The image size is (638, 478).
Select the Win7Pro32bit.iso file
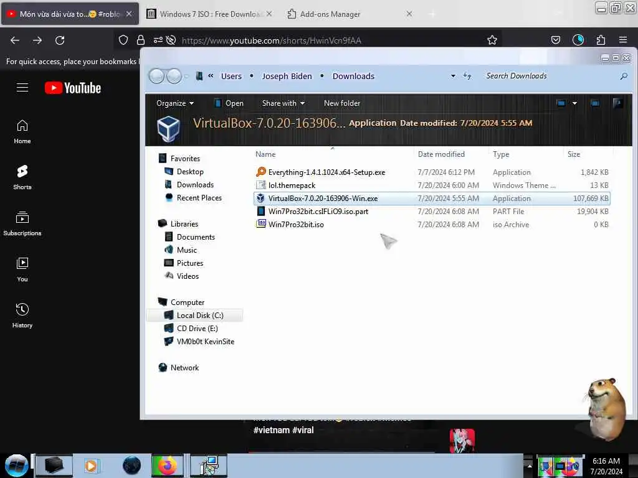[432, 224]
